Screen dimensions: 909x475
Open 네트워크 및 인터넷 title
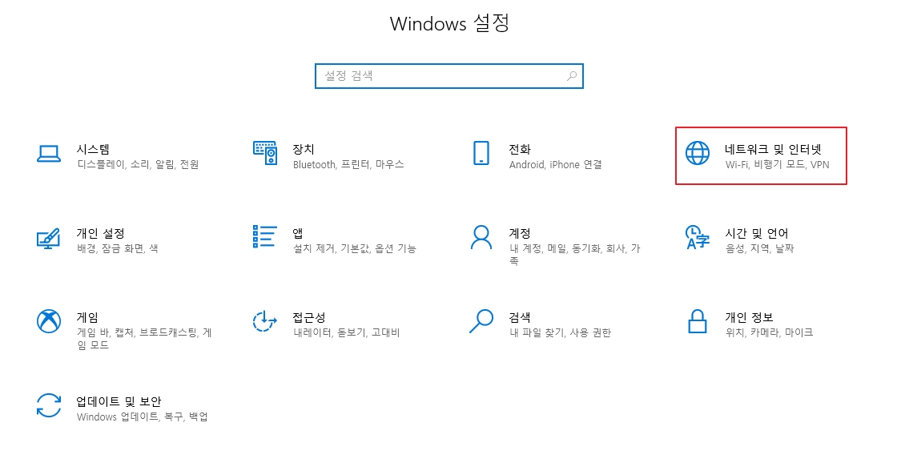(774, 149)
